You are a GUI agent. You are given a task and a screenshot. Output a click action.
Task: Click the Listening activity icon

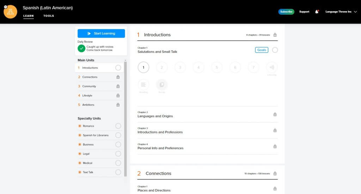coord(272,67)
